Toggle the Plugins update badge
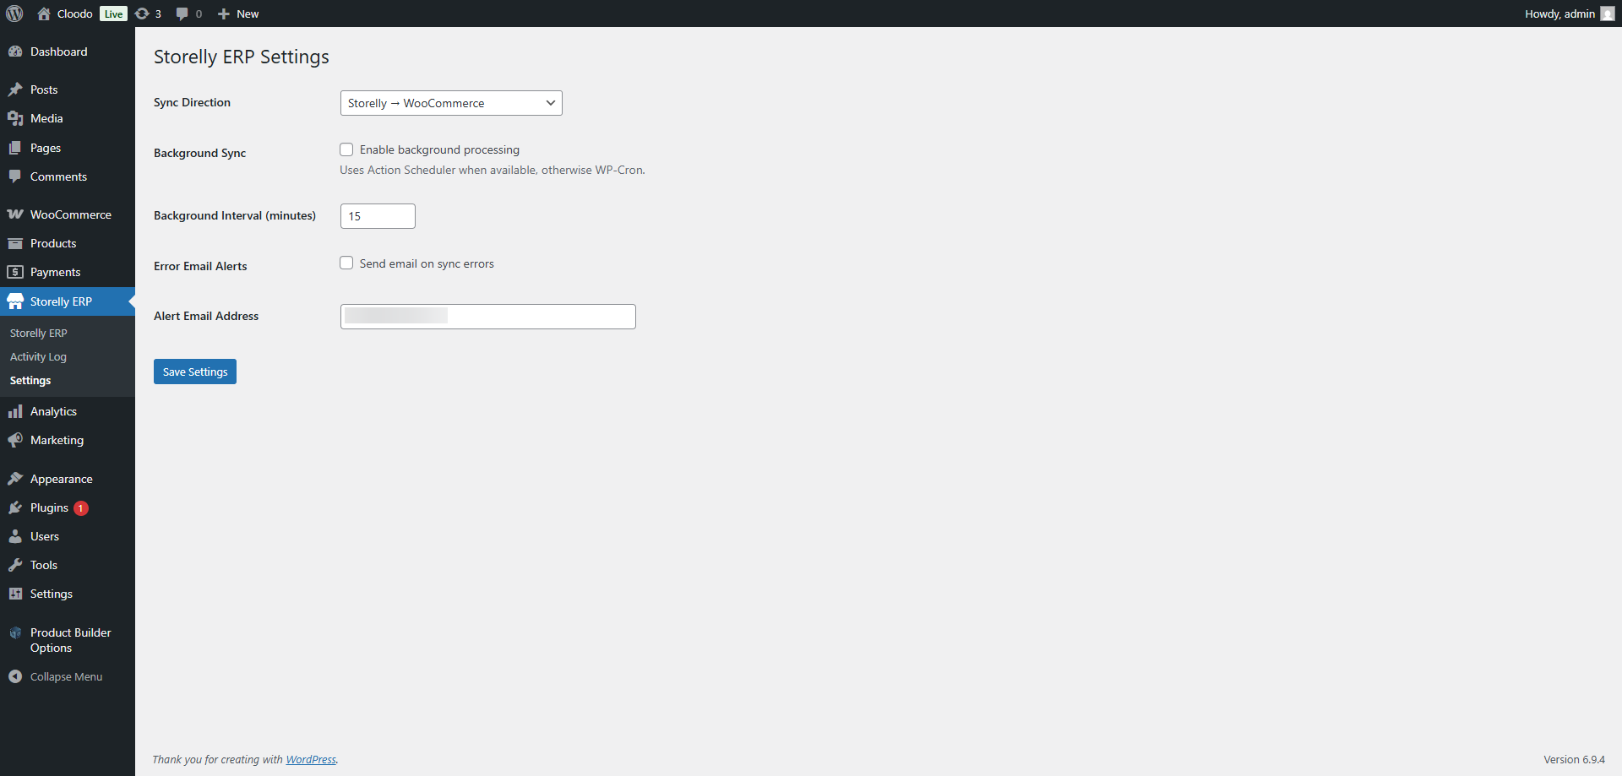 pos(80,507)
